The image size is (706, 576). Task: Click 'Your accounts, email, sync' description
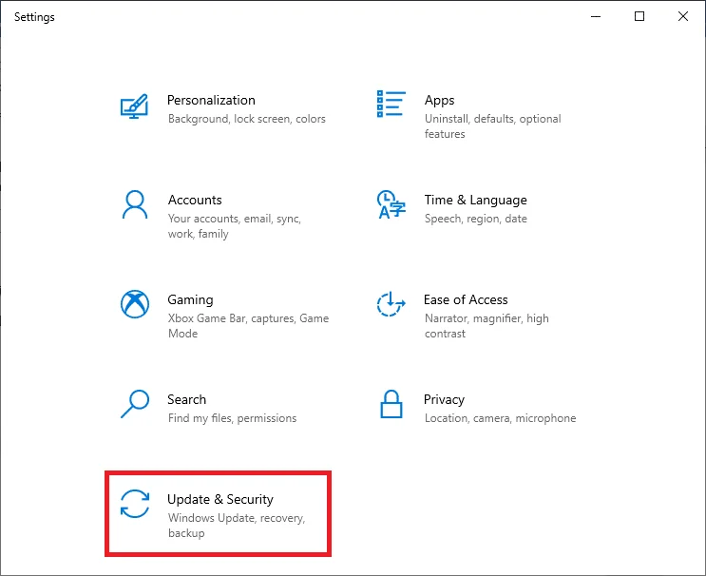(x=235, y=226)
